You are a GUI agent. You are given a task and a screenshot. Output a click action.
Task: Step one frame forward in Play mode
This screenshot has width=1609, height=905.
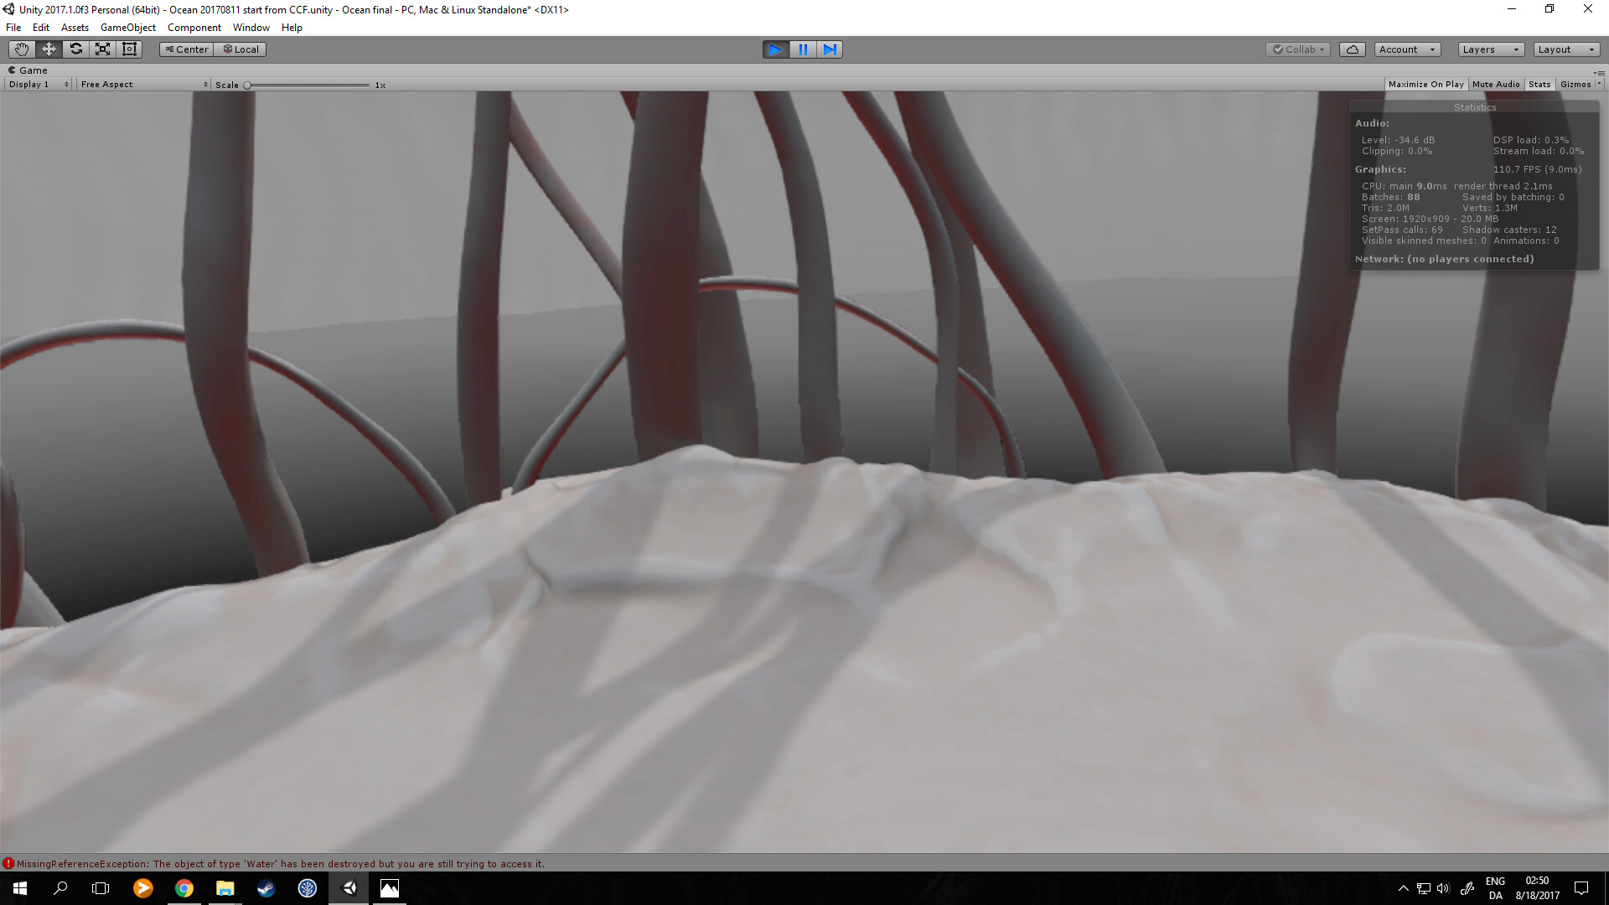pos(830,49)
